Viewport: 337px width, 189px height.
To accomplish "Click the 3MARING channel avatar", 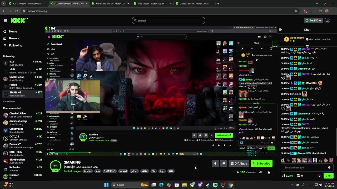I will [56, 166].
